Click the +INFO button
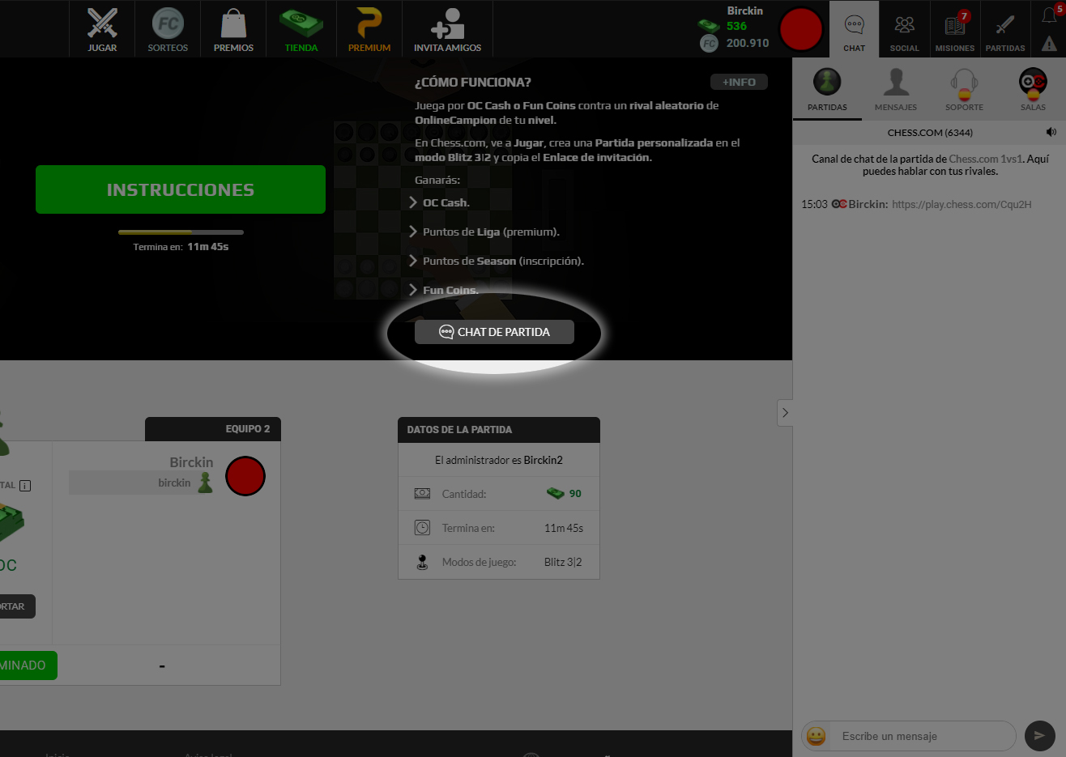Viewport: 1066px width, 757px height. click(739, 82)
